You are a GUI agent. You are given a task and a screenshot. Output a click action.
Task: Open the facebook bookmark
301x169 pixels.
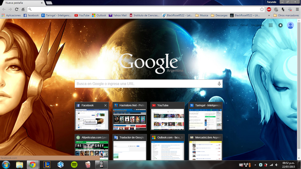[31, 15]
